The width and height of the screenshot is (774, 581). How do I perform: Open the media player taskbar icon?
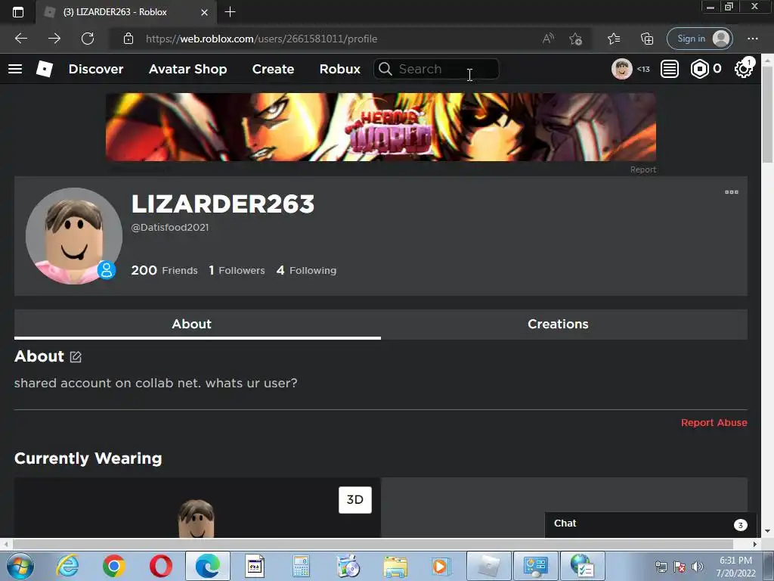441,566
